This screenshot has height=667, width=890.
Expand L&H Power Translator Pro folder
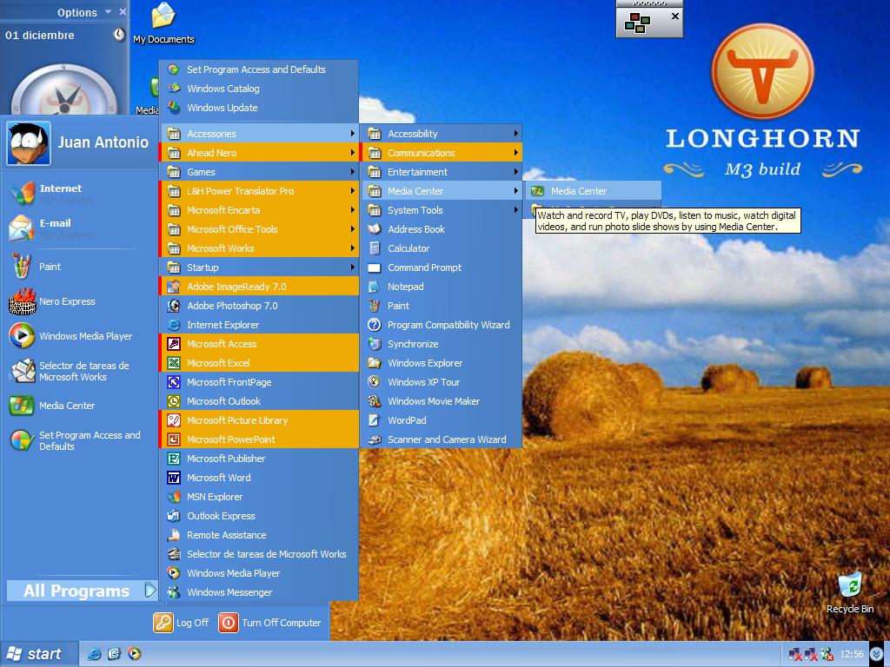point(259,191)
